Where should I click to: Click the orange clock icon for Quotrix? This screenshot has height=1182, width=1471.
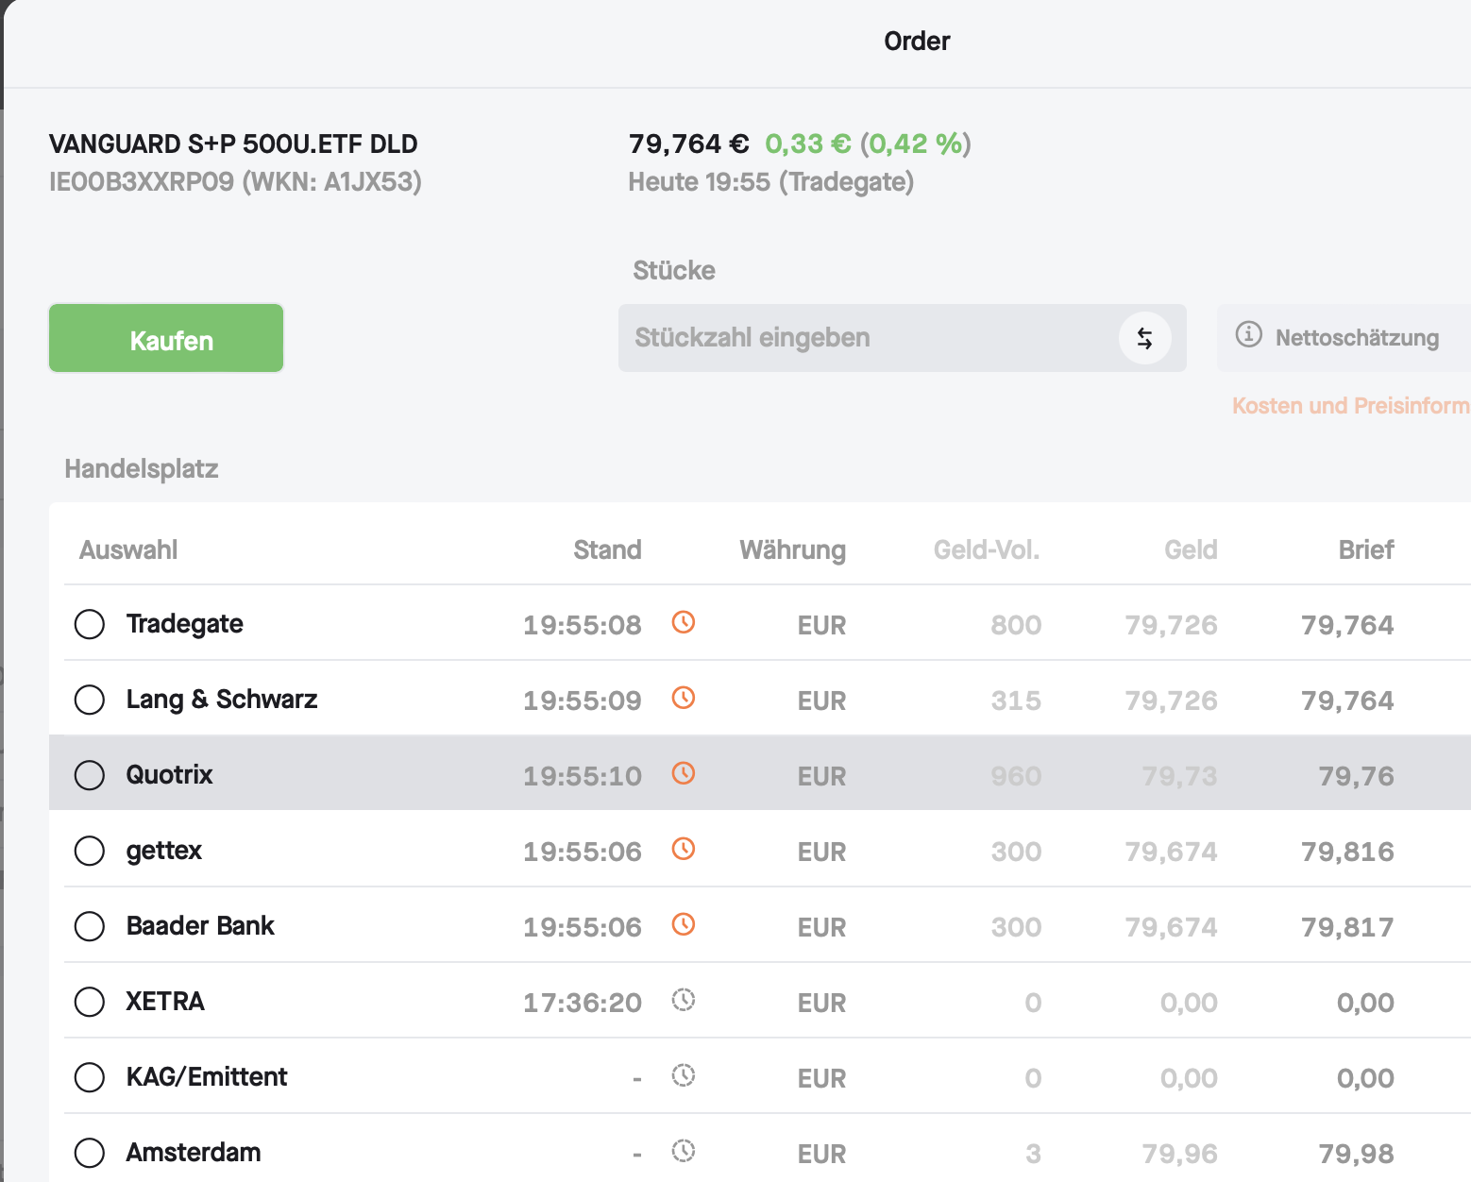tap(684, 773)
